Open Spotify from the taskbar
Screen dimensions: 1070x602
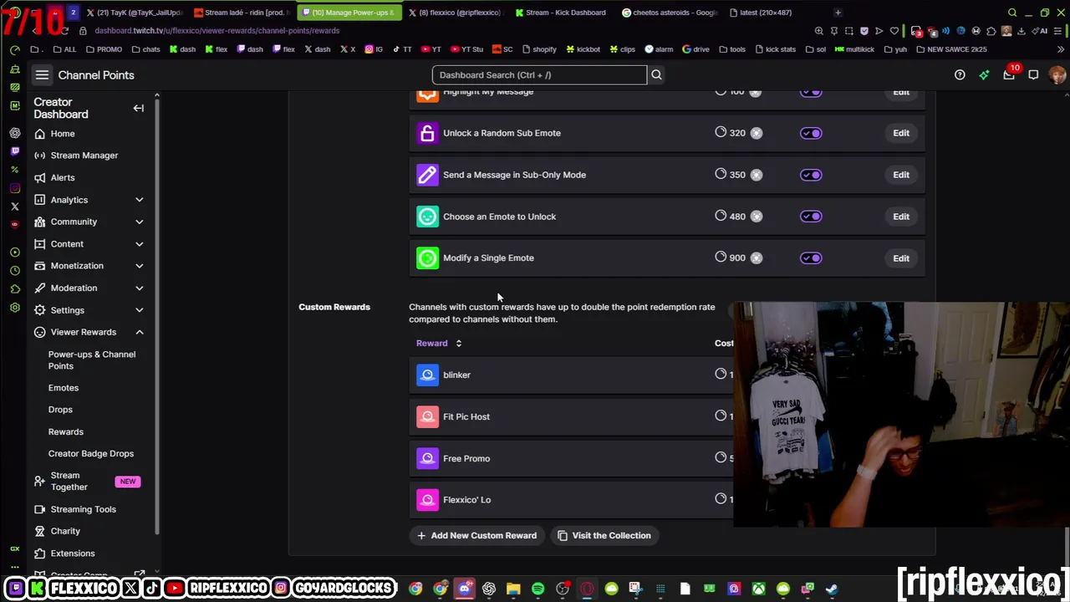538,589
